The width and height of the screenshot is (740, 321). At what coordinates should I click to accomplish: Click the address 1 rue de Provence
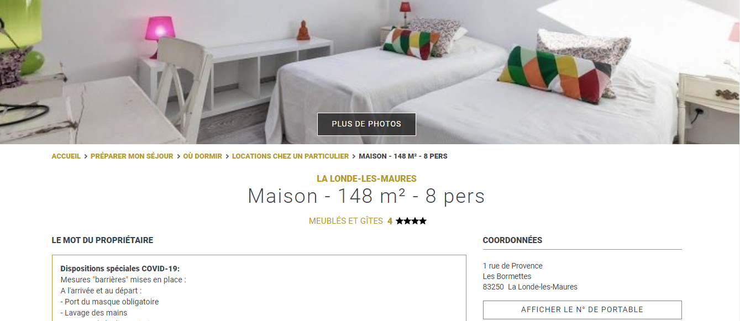point(513,266)
